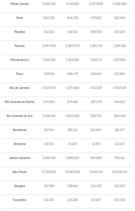Select Paraná's value 2.960.700
The height and width of the screenshot is (211, 135).
coord(73,46)
